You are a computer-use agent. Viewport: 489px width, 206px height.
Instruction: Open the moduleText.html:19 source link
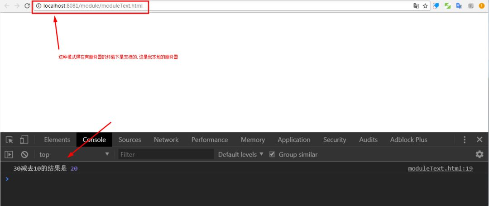pyautogui.click(x=441, y=168)
